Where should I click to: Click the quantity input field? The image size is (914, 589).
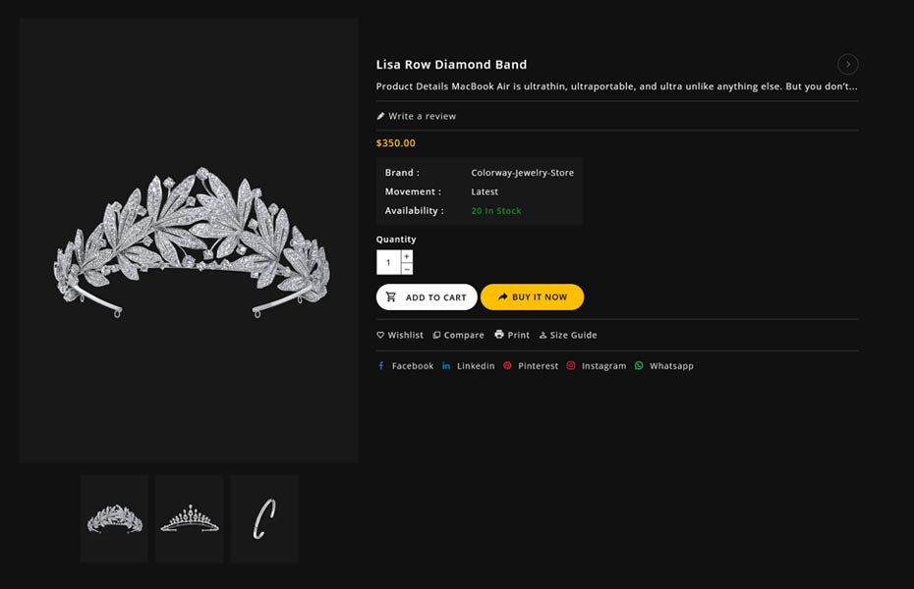point(388,262)
